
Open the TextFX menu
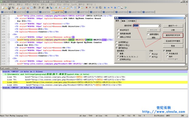[x=74, y=5]
